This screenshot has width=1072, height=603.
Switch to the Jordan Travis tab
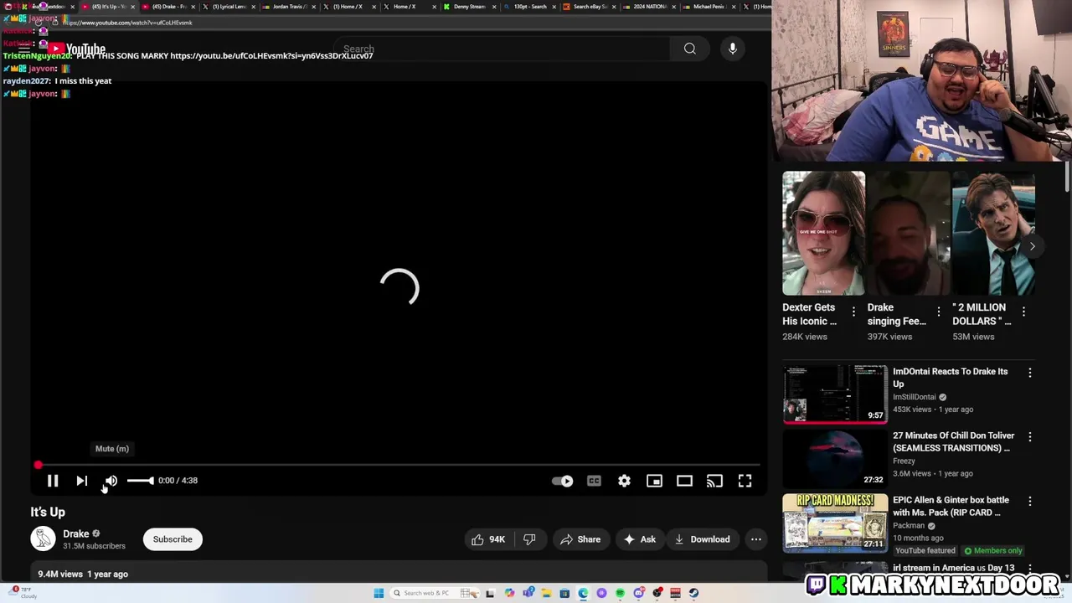289,7
